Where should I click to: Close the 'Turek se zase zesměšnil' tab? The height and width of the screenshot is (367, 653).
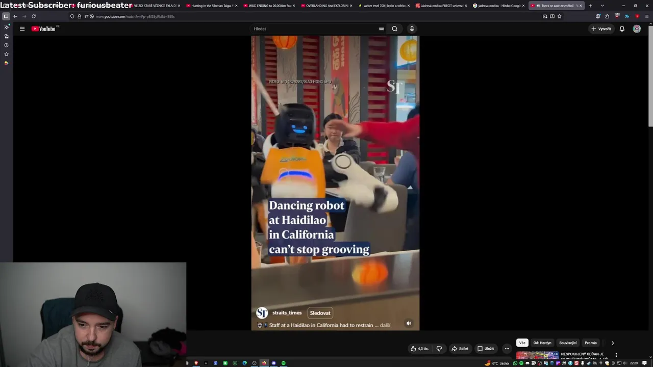(x=581, y=6)
